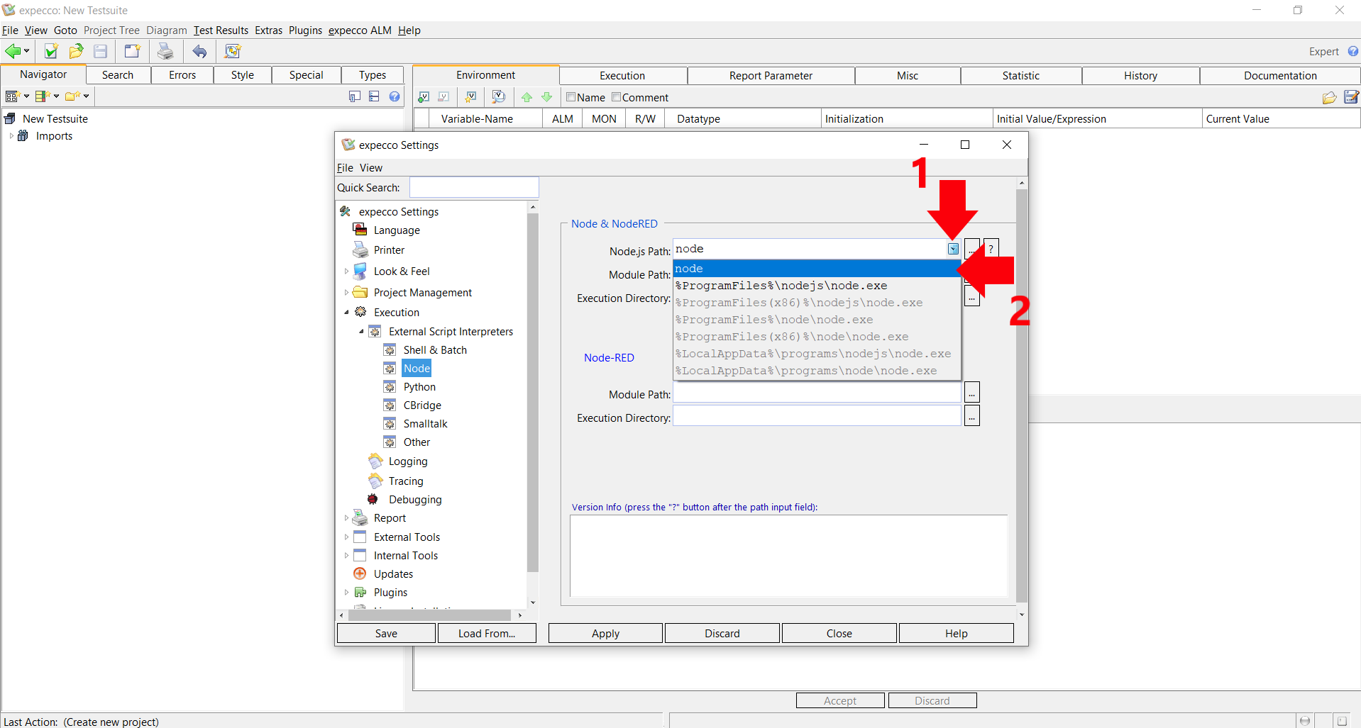The width and height of the screenshot is (1361, 728).
Task: Move variable up with green up arrow
Action: pos(527,97)
